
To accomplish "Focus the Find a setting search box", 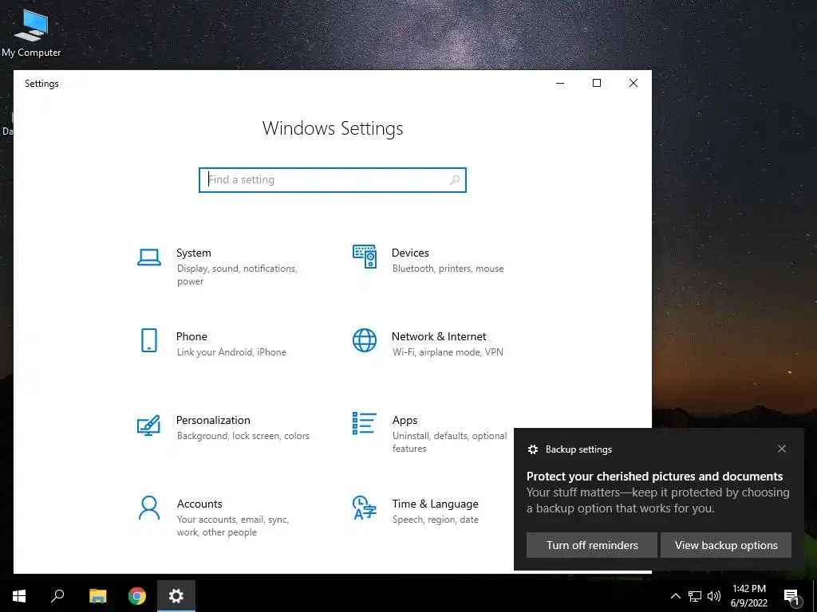I will tap(333, 179).
